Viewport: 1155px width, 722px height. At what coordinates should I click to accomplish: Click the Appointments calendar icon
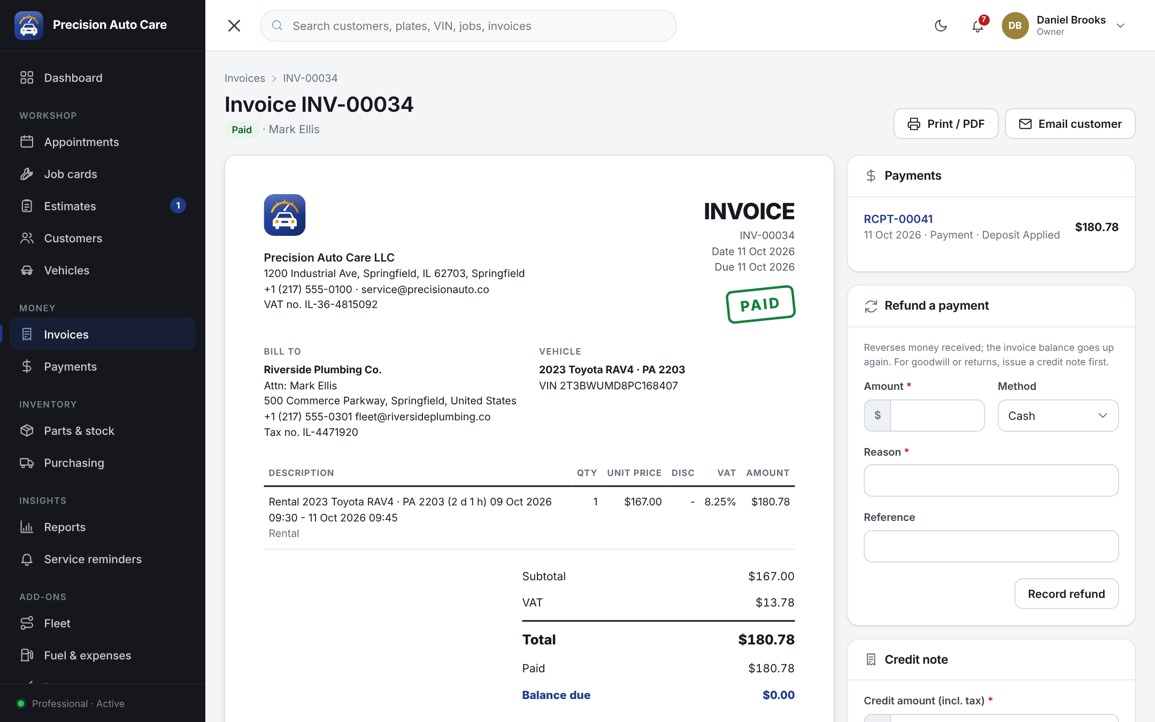tap(27, 142)
